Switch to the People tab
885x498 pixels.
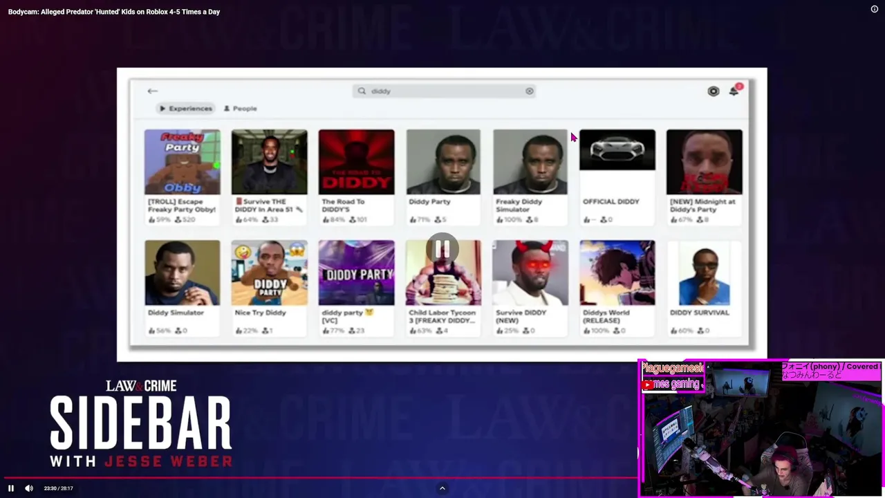coord(240,109)
